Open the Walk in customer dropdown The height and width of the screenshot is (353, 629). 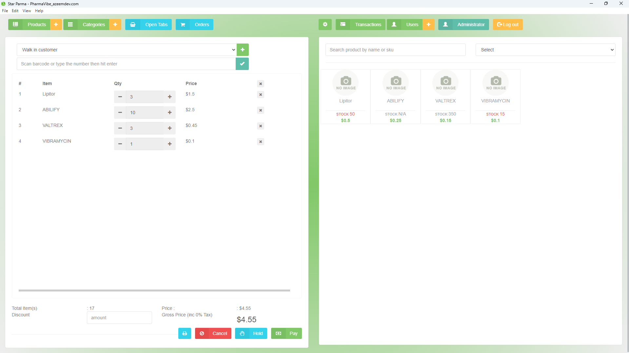(x=127, y=50)
